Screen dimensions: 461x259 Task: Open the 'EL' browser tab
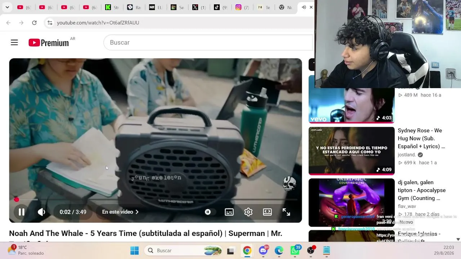point(156,7)
